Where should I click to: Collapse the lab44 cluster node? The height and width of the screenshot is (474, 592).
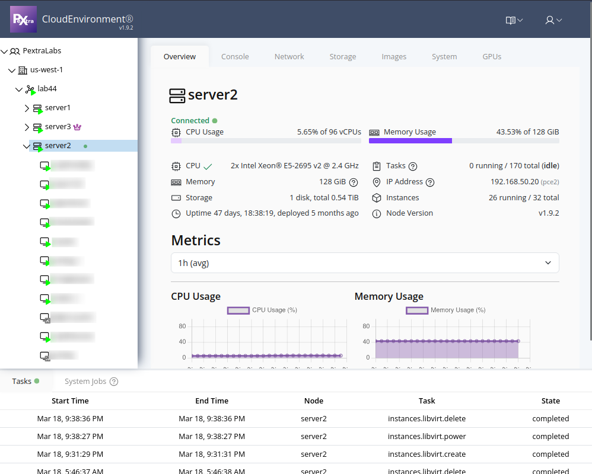pos(18,89)
